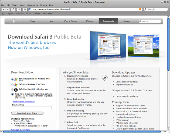
Task: Click the Windows XP Safari screenshot image
Action: coord(144,46)
